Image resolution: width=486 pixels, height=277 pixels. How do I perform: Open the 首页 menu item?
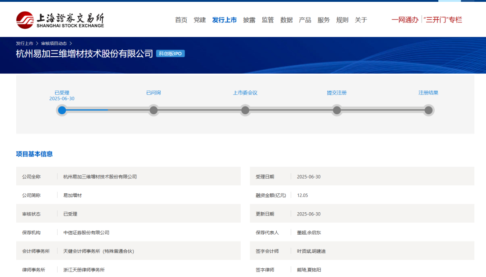click(x=181, y=20)
